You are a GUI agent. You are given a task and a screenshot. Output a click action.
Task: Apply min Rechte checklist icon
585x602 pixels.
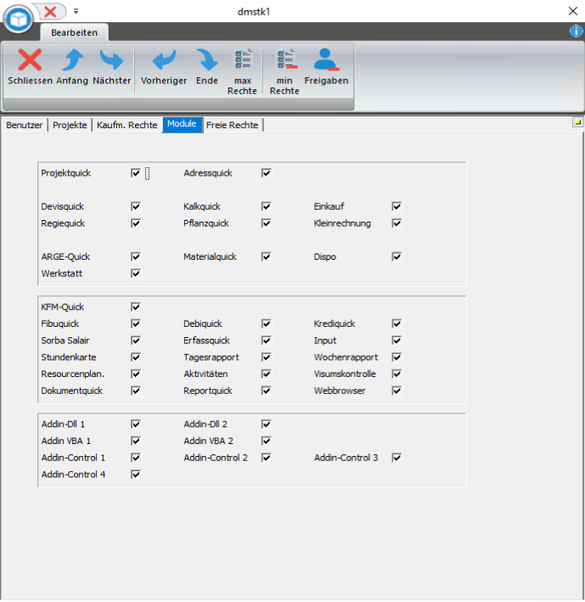(x=286, y=59)
